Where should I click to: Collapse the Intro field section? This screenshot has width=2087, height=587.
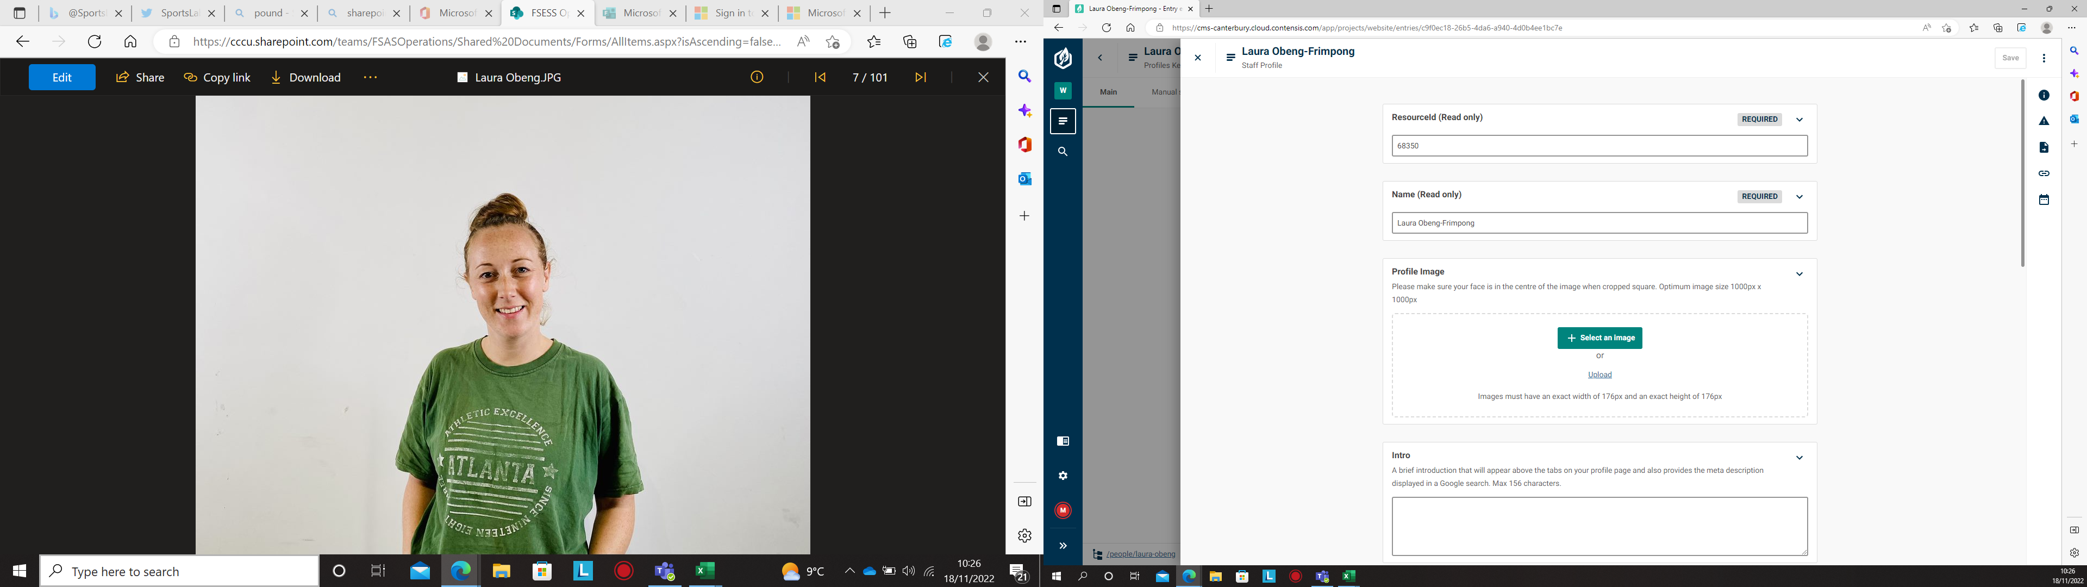coord(1799,457)
